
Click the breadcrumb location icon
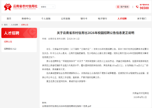(x=2, y=25)
